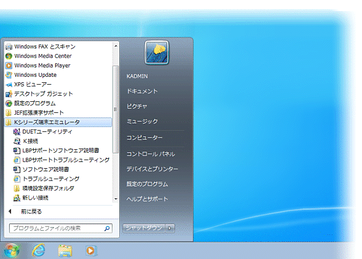Viewport: 362px width, 259px height.
Task: Open shutdown options arrow menu
Action: tap(170, 228)
